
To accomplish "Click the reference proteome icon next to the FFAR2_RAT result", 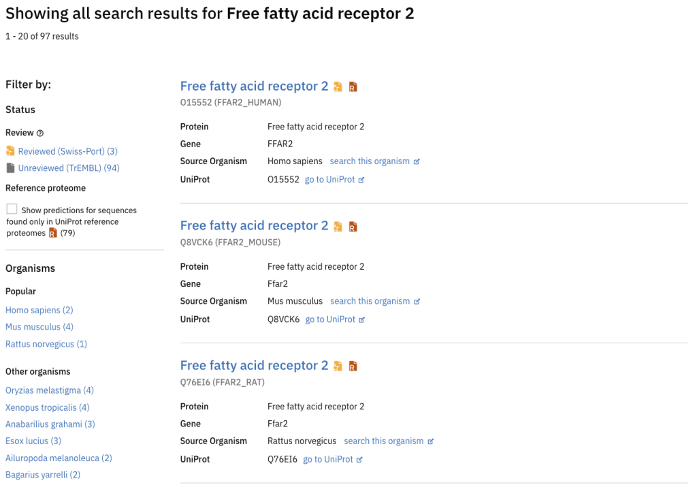I will 353,366.
